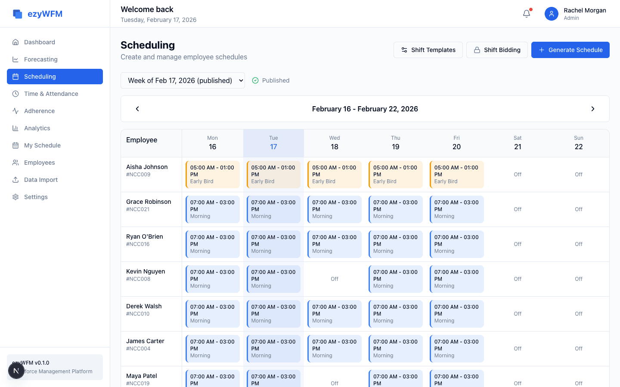Select the Adherence sidebar icon
620x387 pixels.
pyautogui.click(x=15, y=111)
